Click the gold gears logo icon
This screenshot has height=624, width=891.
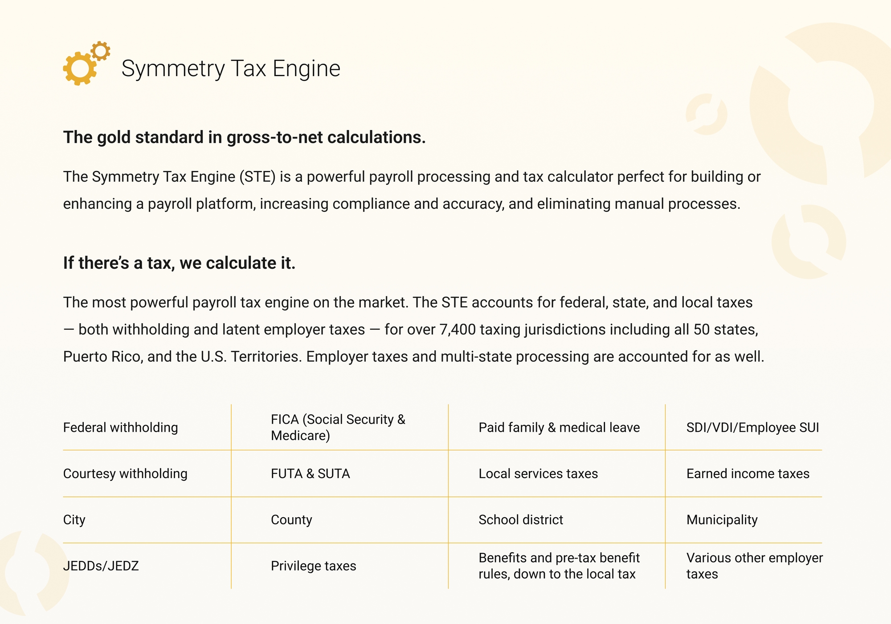tap(86, 63)
